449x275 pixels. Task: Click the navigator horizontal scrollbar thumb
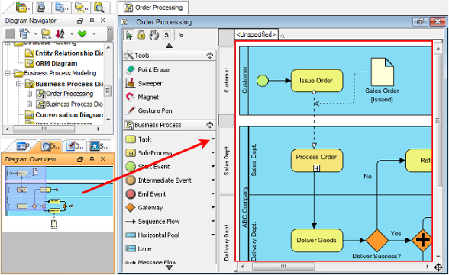pos(44,129)
